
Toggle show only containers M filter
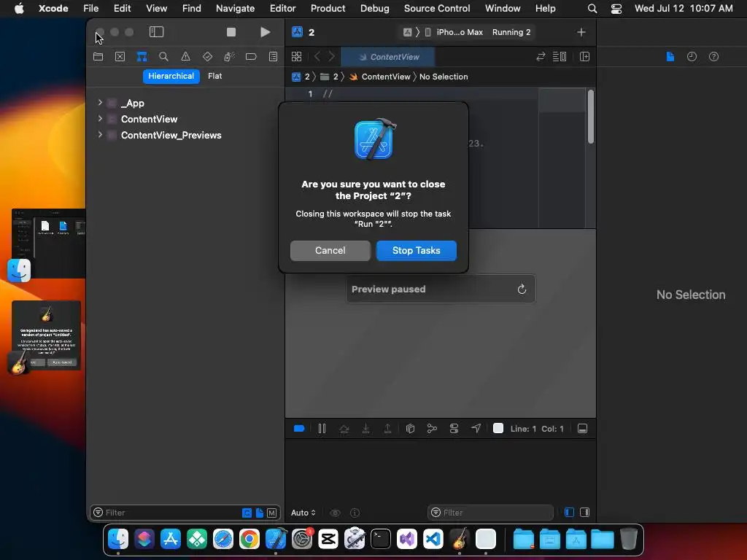tap(271, 513)
